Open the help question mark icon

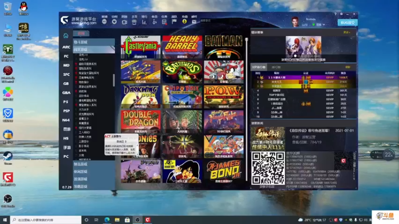point(335,14)
